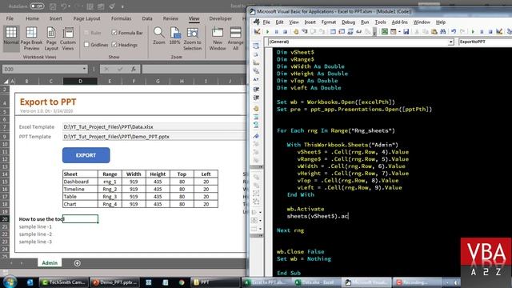512x288 pixels.
Task: Click Arrange All in Excel ribbon
Action: coord(235,38)
